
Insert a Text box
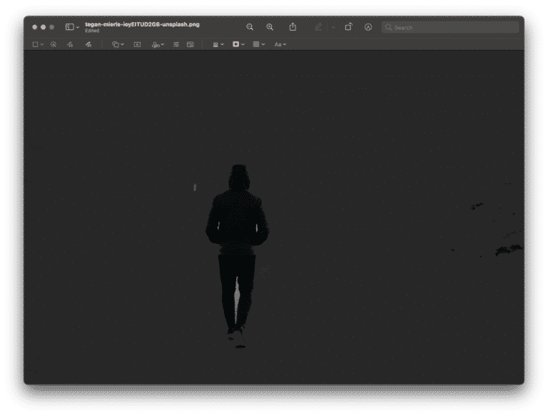(137, 44)
